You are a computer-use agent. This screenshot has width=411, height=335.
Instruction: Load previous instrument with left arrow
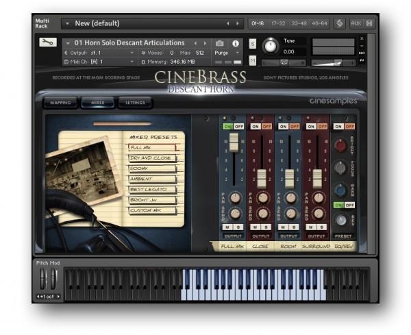tap(195, 43)
